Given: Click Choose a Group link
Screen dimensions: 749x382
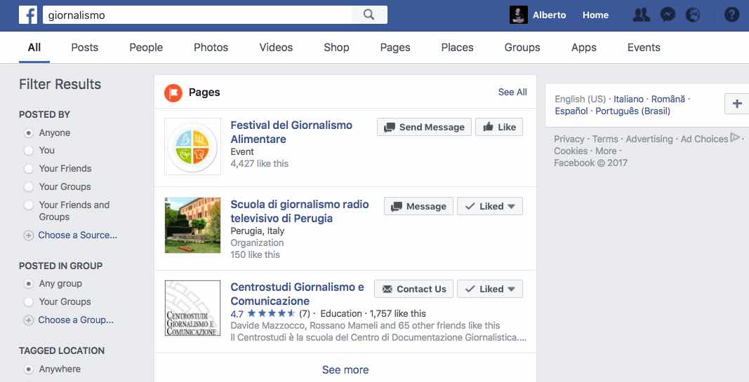Looking at the screenshot, I should (x=76, y=320).
